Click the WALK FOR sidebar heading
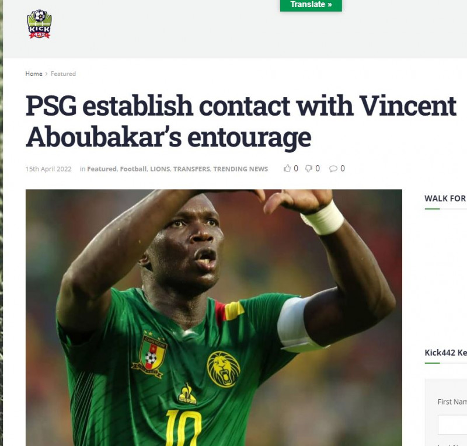Image resolution: width=467 pixels, height=446 pixels. tap(445, 198)
